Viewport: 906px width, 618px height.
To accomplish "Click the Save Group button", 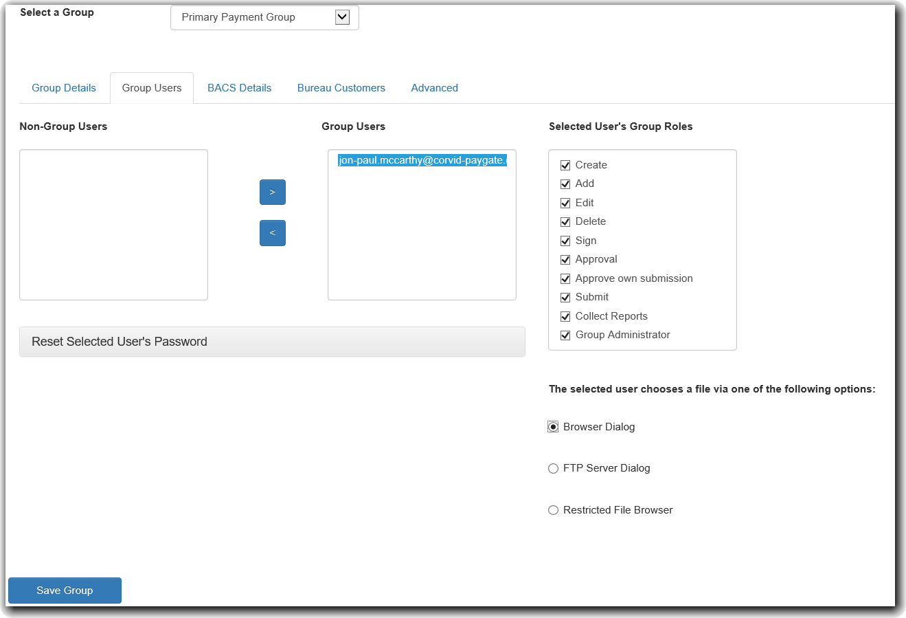I will point(65,591).
